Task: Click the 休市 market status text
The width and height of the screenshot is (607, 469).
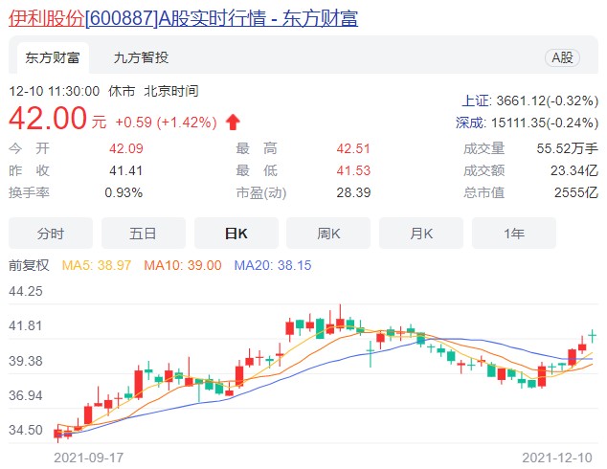Action: click(122, 91)
